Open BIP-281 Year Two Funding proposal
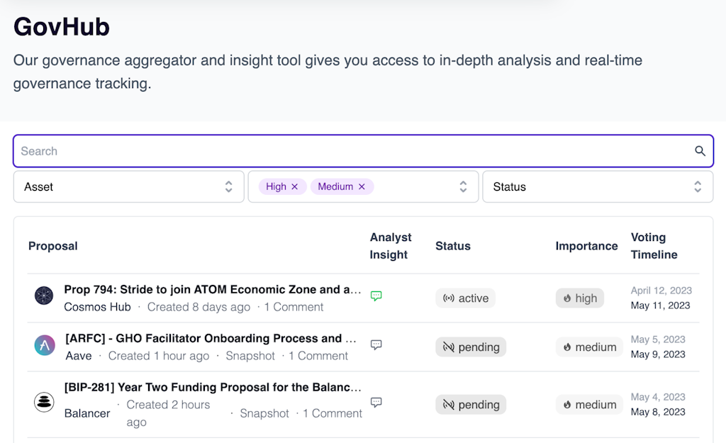This screenshot has width=726, height=443. pos(213,387)
